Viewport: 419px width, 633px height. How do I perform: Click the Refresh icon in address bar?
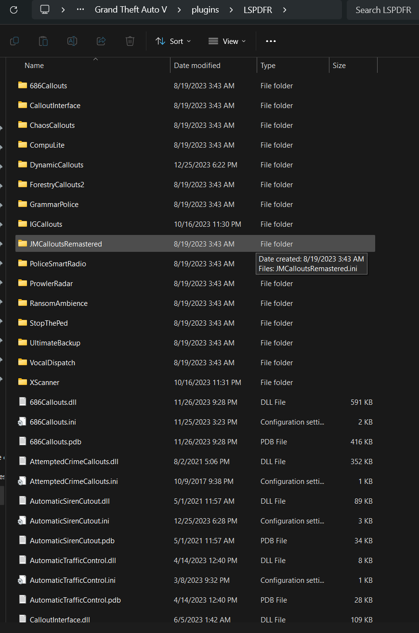[x=13, y=10]
